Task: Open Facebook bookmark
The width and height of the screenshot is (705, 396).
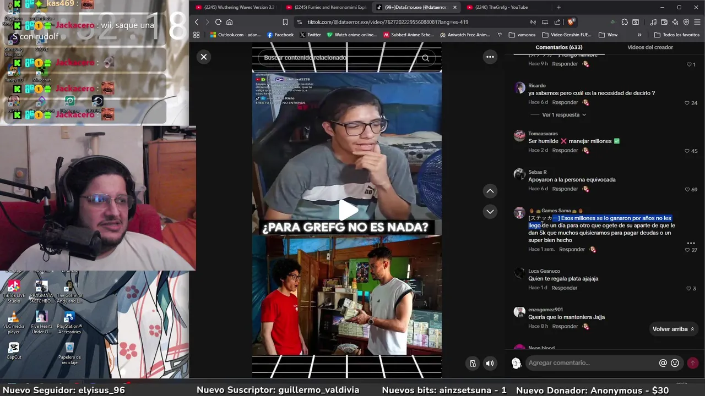Action: tap(280, 35)
